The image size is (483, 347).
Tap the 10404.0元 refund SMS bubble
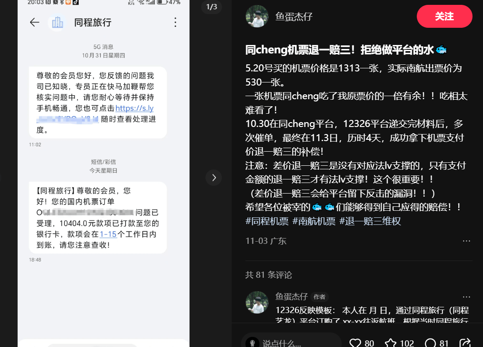tap(98, 218)
